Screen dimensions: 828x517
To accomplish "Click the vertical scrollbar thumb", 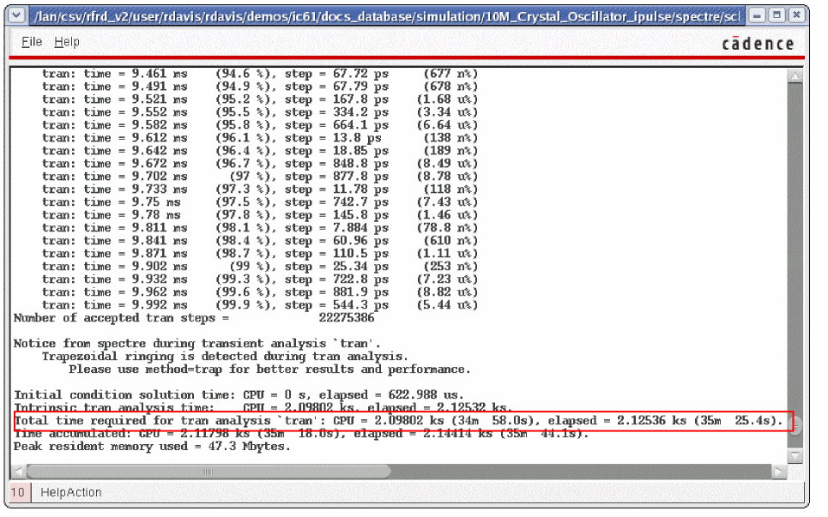I will click(x=795, y=424).
